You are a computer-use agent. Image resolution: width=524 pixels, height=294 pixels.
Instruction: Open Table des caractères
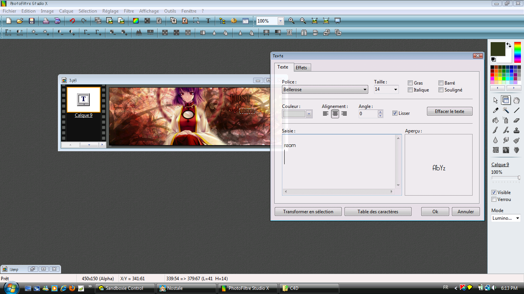(378, 211)
